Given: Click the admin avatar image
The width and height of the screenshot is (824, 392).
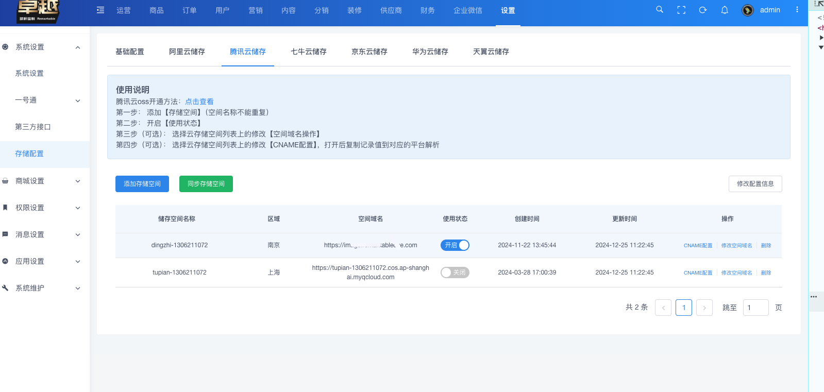Looking at the screenshot, I should [748, 10].
